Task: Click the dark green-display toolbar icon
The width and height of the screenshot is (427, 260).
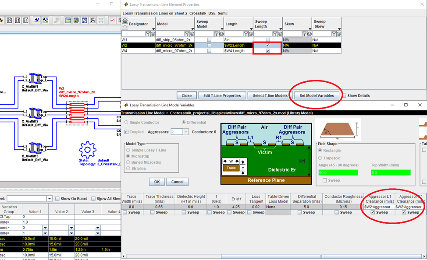Action: tap(76, 21)
